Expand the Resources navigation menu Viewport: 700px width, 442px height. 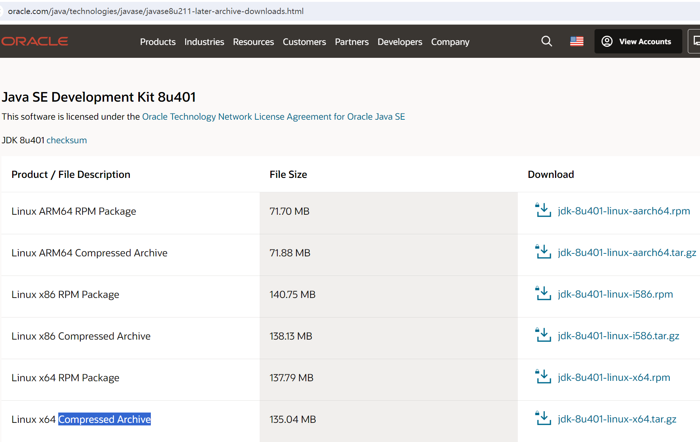point(253,42)
